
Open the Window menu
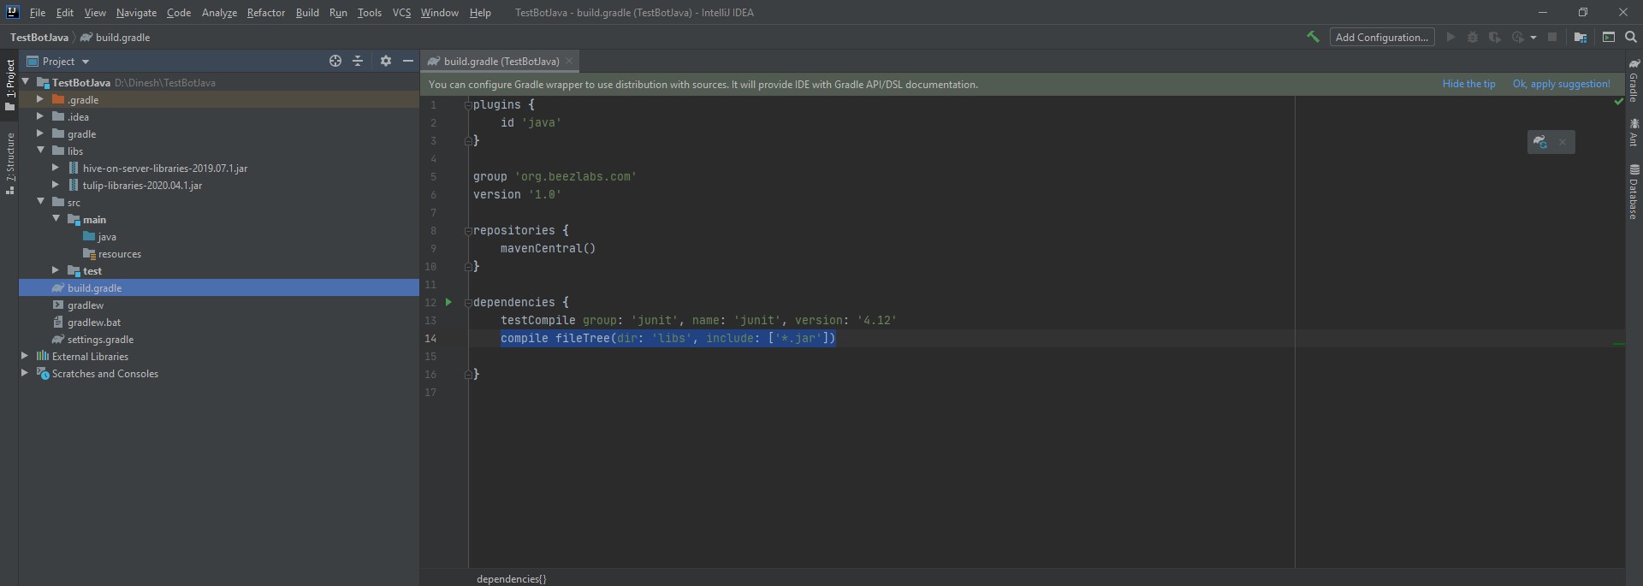439,12
